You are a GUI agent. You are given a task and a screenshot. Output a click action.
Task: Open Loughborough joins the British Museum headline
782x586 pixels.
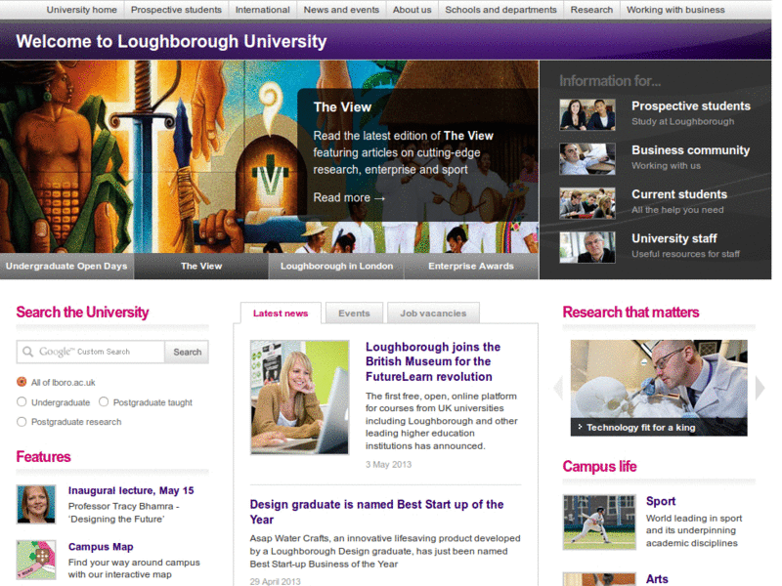pos(433,361)
